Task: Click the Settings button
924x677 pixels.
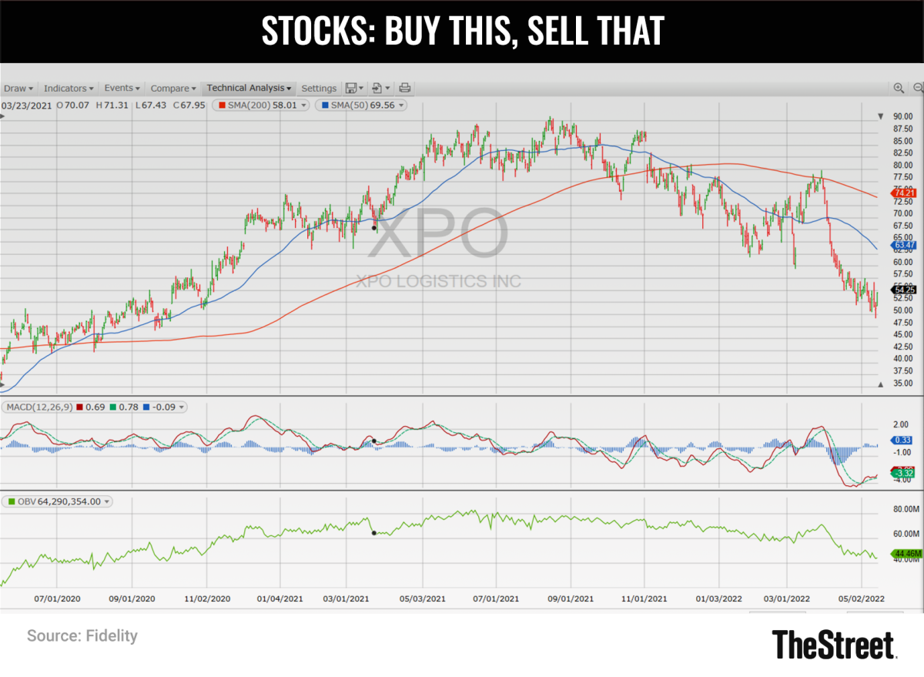Action: [319, 89]
